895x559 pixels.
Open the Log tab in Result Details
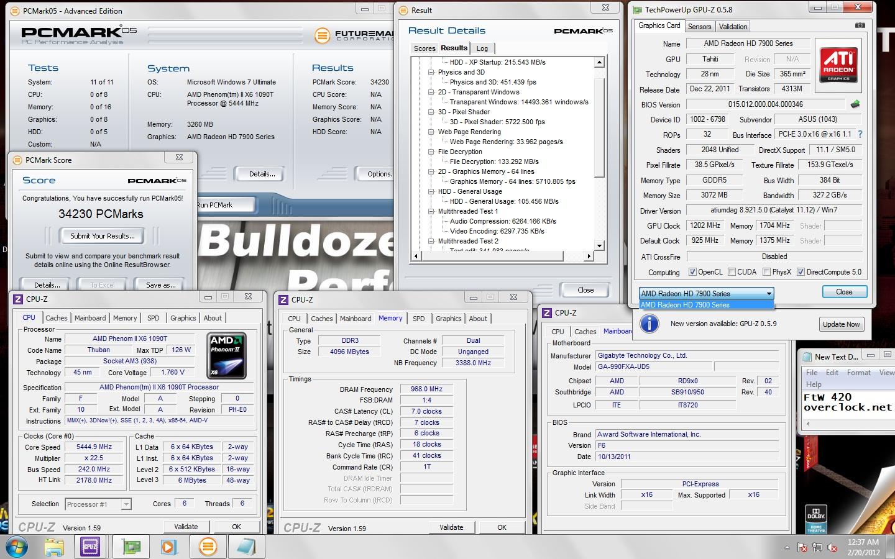click(482, 48)
